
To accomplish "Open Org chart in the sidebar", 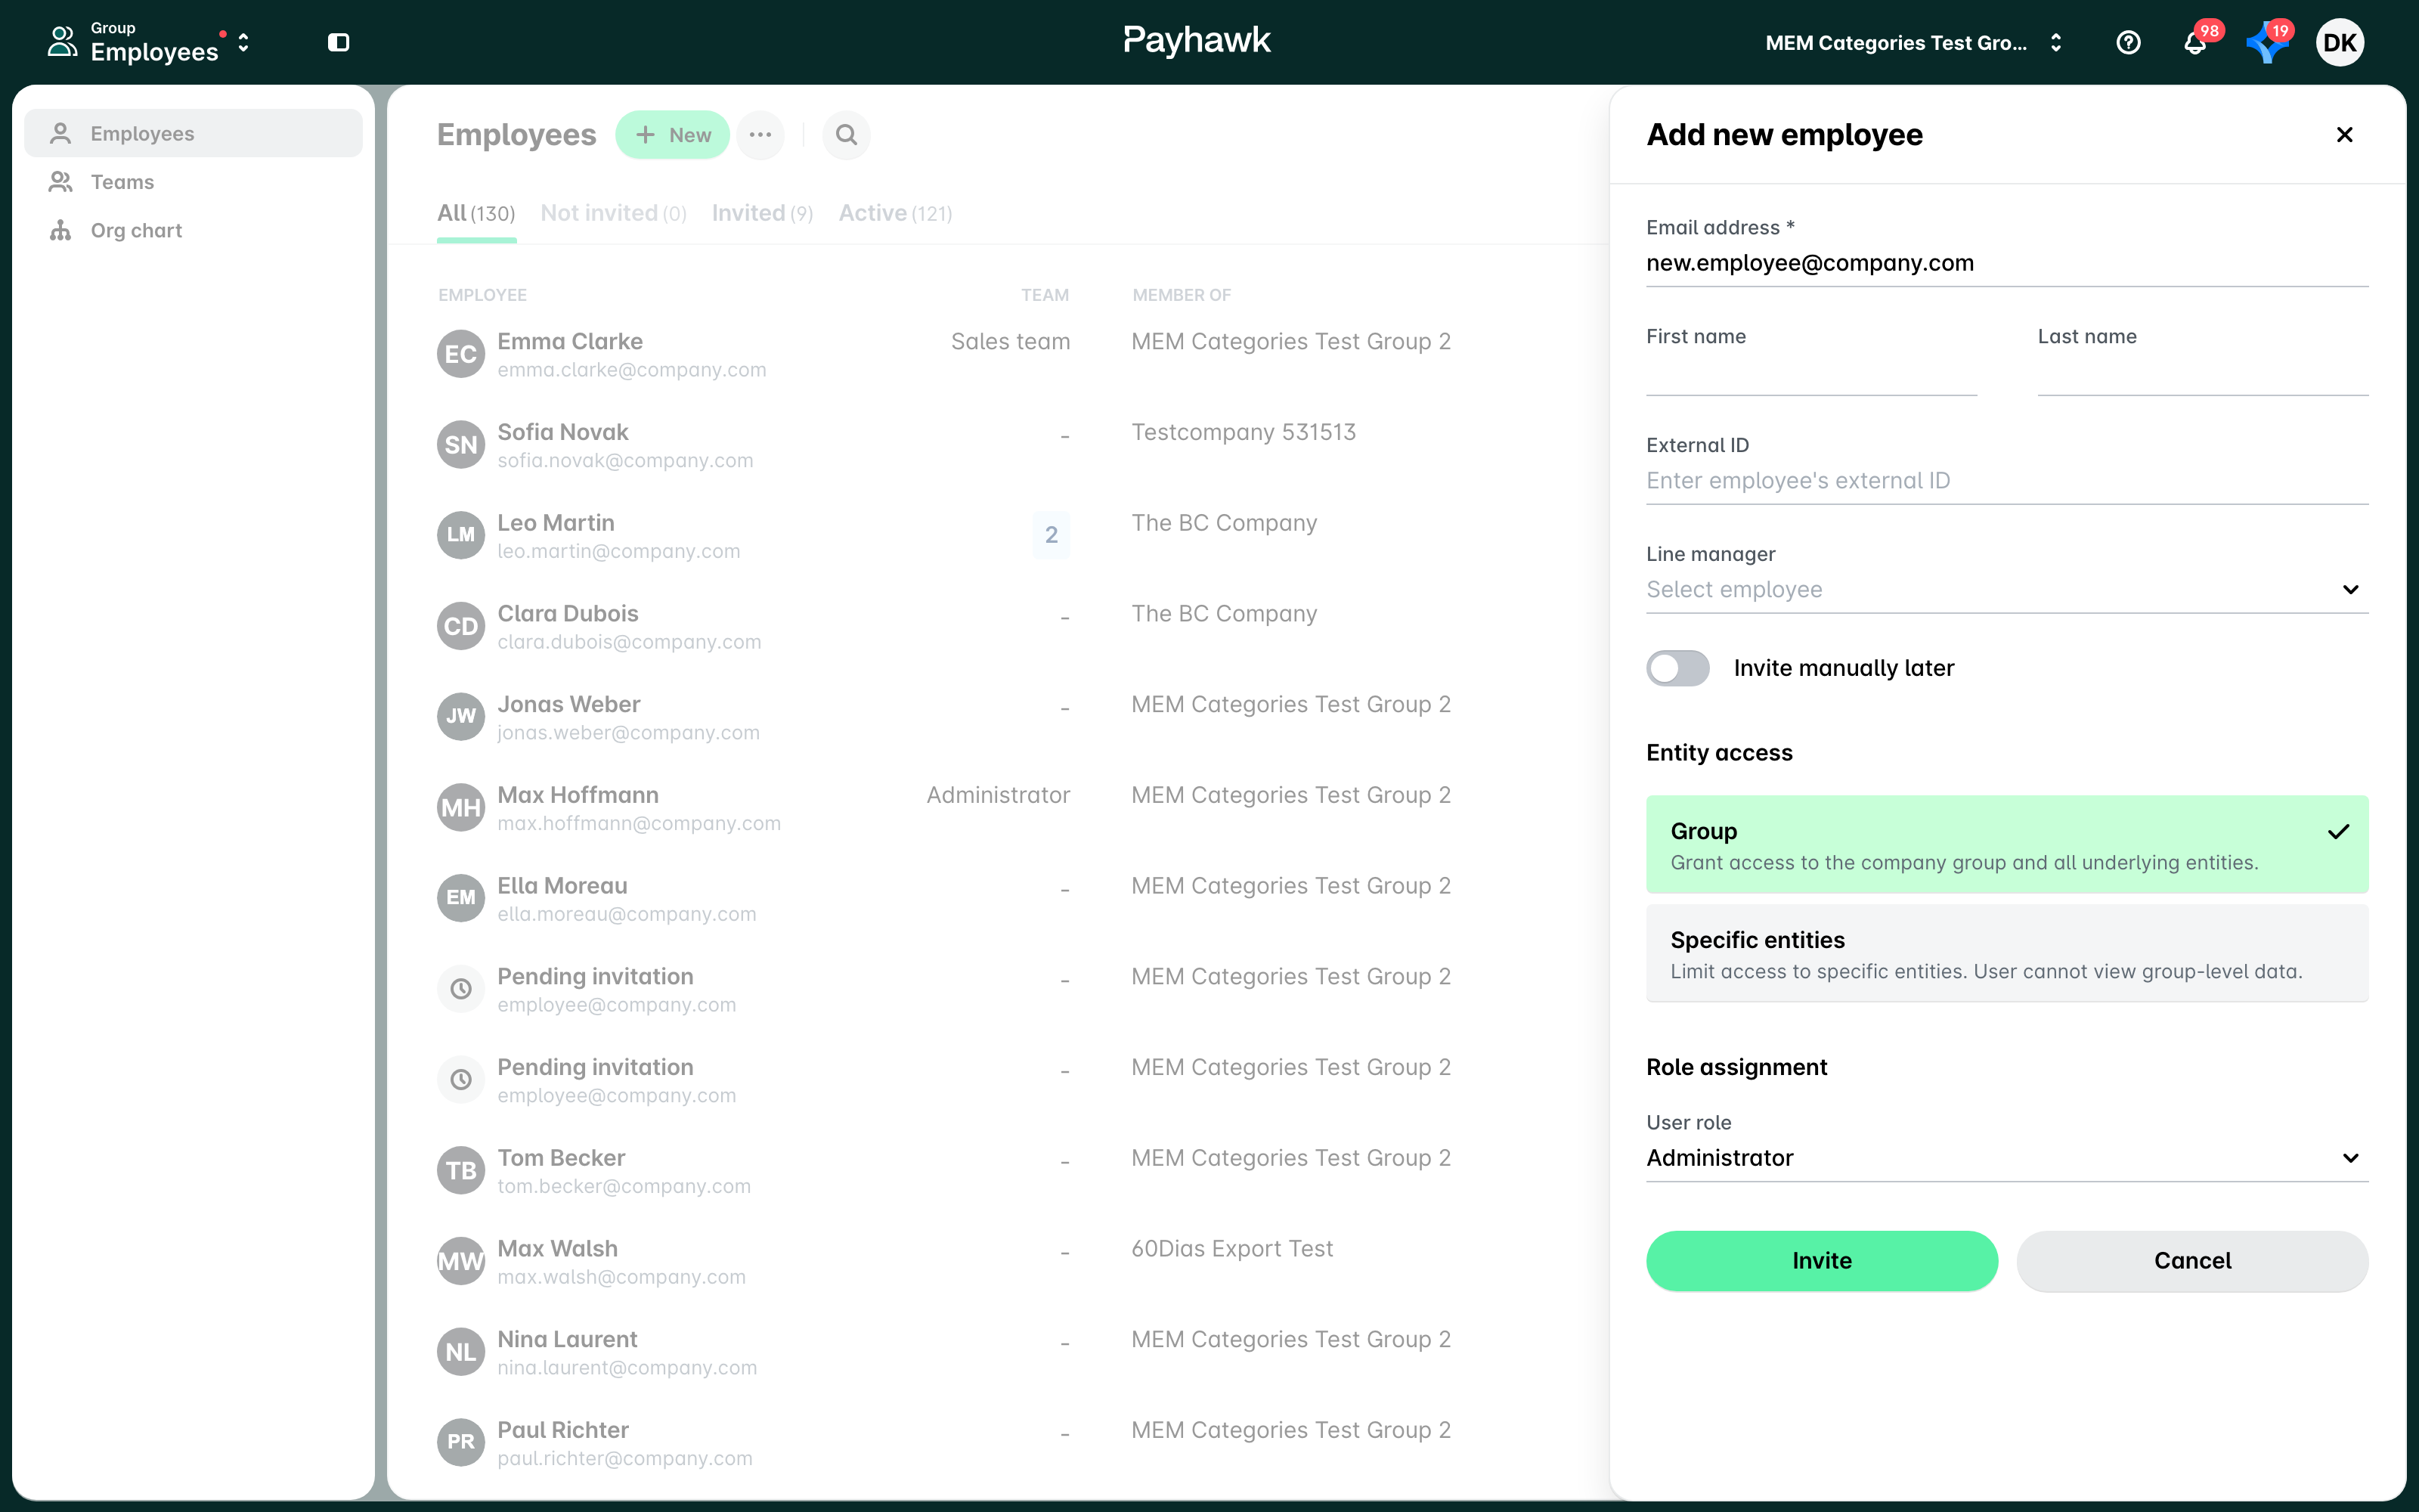I will click(x=193, y=230).
